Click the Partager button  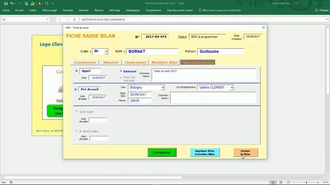(x=322, y=10)
